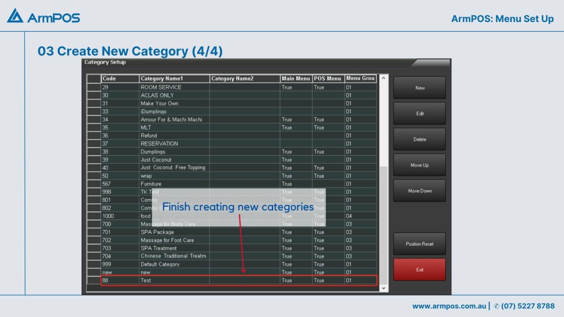Click the Position Reset button
Image resolution: width=564 pixels, height=317 pixels.
click(419, 244)
